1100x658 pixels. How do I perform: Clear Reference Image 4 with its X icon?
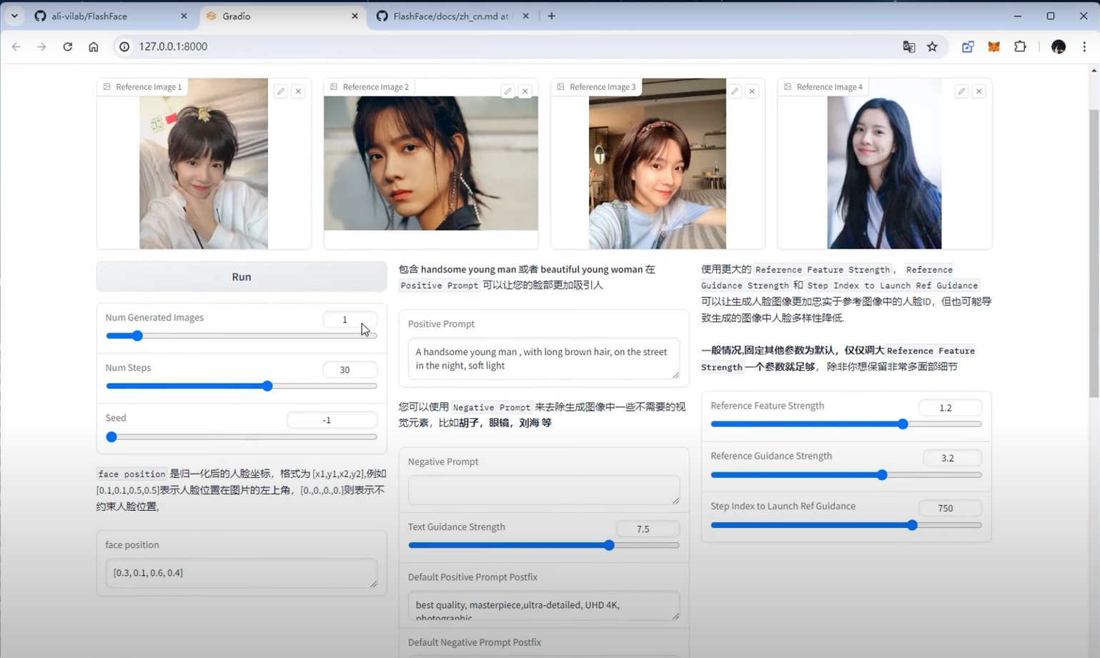(x=979, y=91)
